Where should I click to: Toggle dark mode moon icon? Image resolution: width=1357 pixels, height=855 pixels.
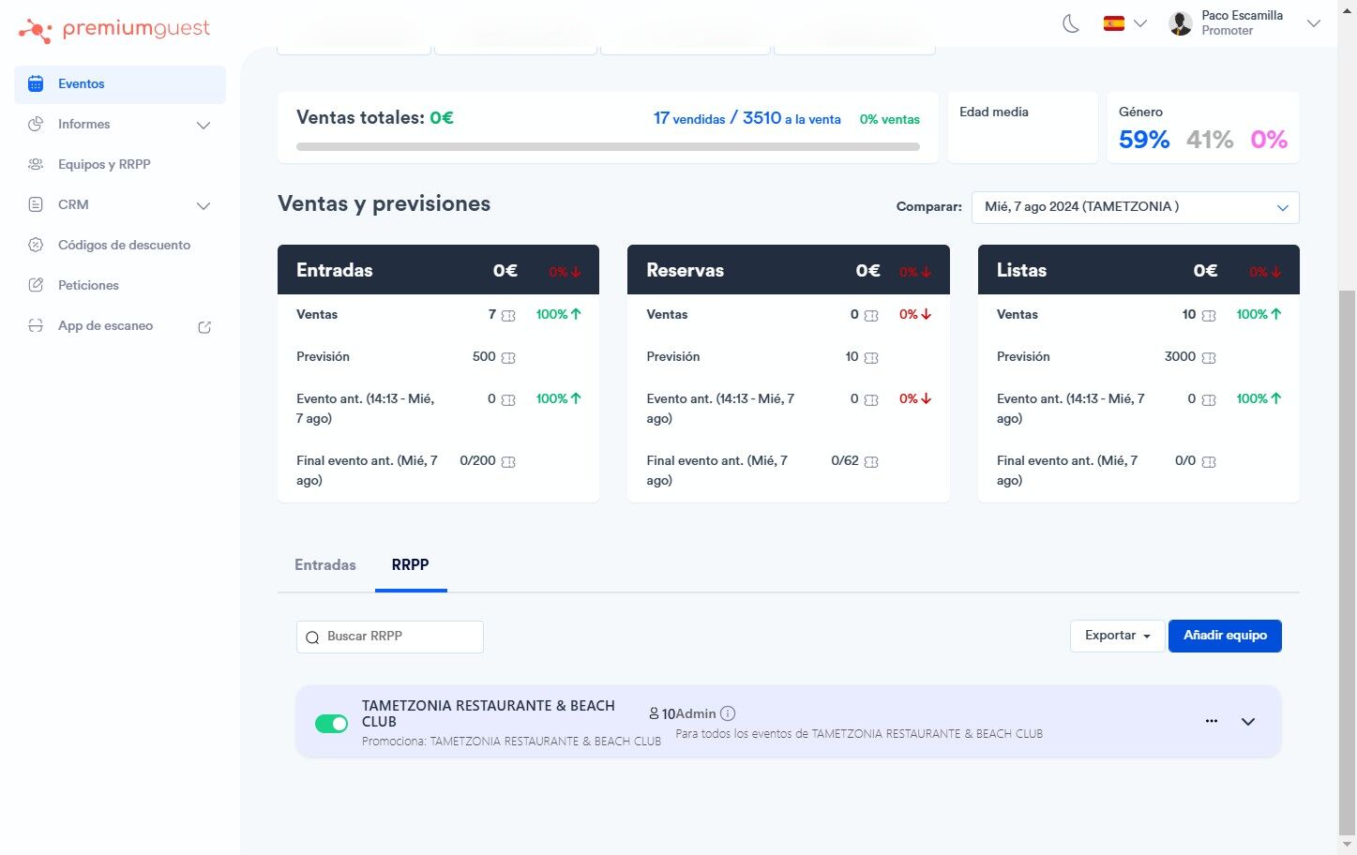[x=1070, y=23]
